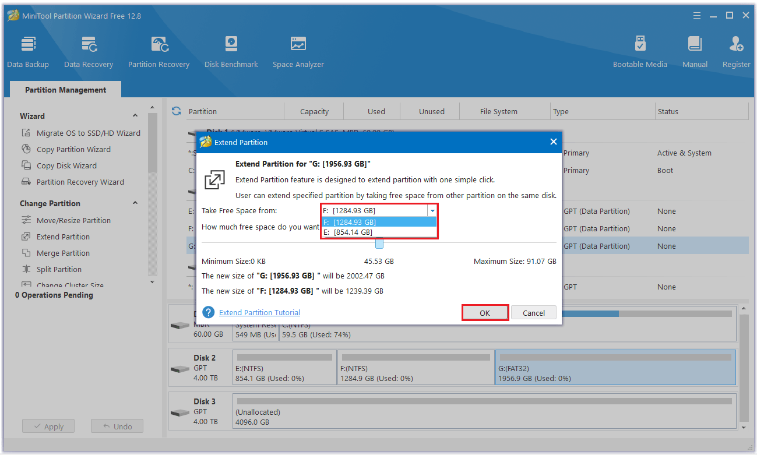Screen dimensions: 757x455
Task: Launch Data Recovery from the toolbar
Action: (x=89, y=52)
